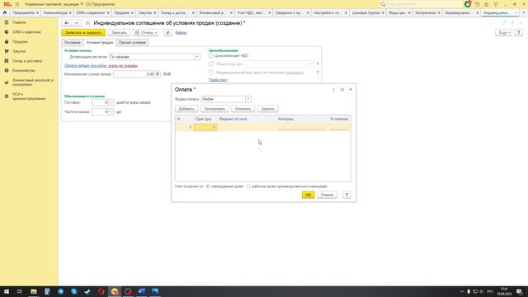Click the Поставка days stepper arrows

pos(111,102)
